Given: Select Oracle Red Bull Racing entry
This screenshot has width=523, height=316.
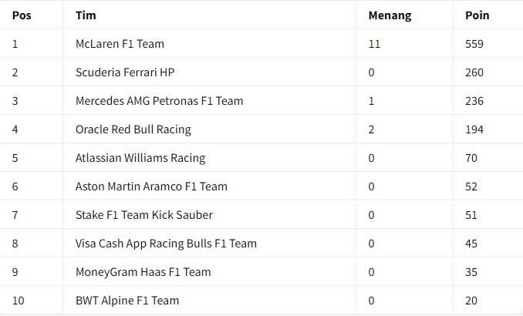Looking at the screenshot, I should pos(133,129).
